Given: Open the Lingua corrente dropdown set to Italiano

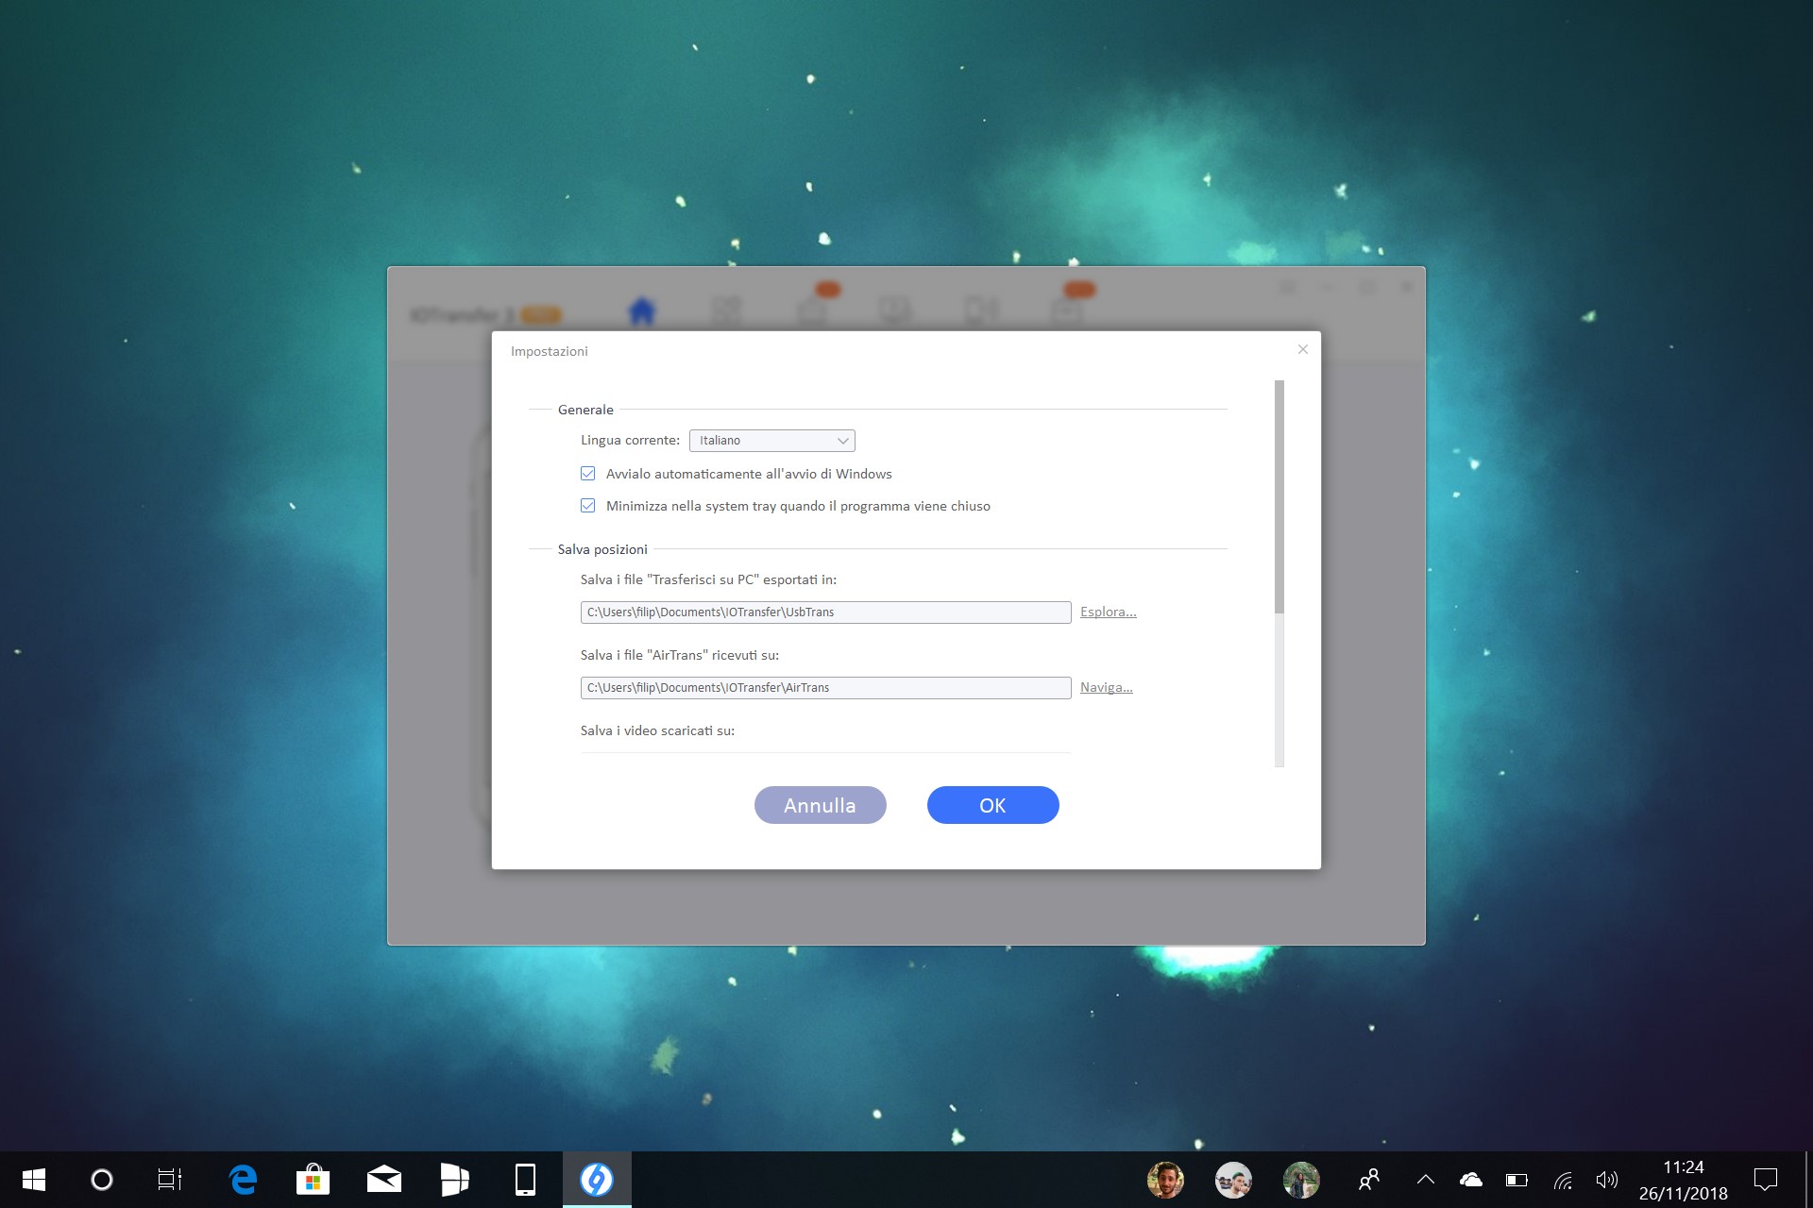Looking at the screenshot, I should [771, 441].
